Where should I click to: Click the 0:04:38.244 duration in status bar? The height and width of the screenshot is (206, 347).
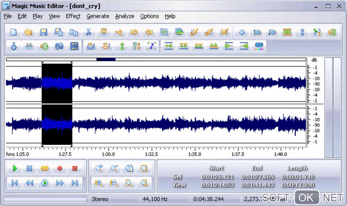click(209, 199)
